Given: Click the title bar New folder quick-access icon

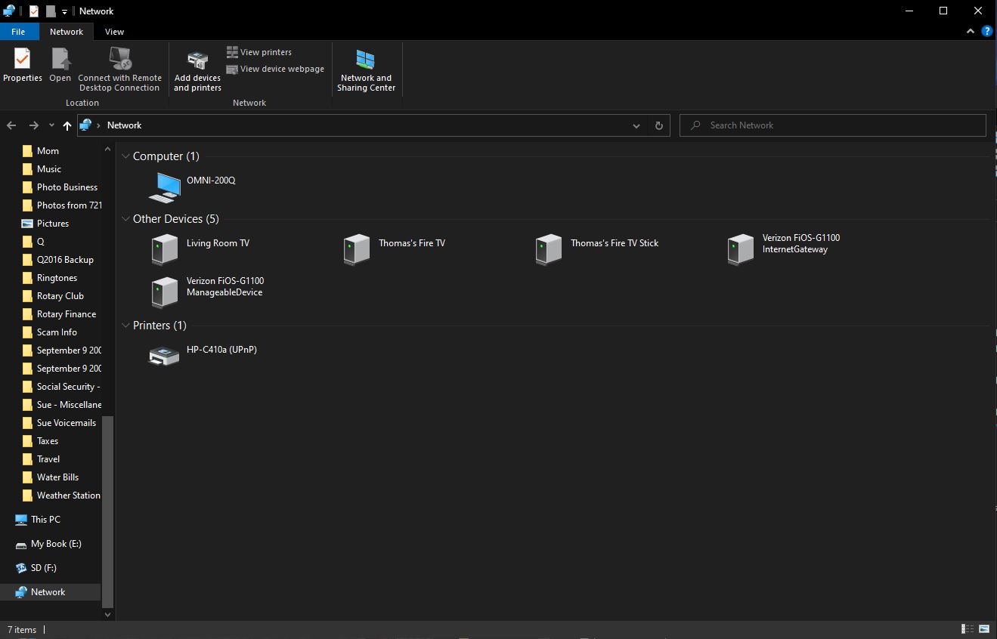Looking at the screenshot, I should 51,11.
